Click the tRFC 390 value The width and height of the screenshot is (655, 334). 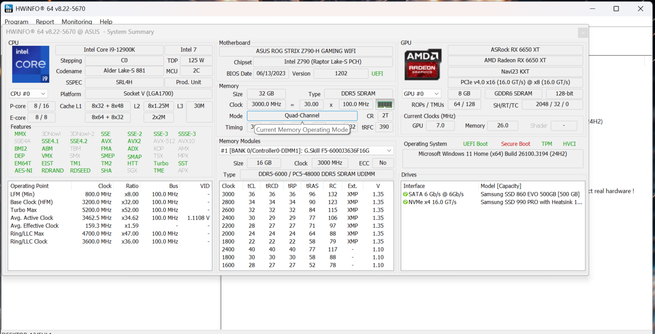(384, 127)
